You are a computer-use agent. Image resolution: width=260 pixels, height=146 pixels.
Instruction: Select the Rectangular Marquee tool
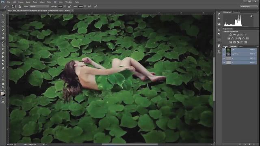tap(3, 19)
